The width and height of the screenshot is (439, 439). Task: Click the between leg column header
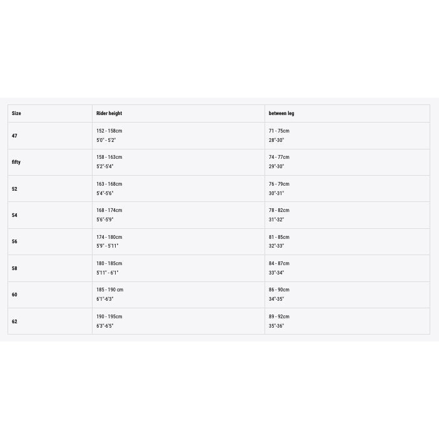[x=281, y=113]
